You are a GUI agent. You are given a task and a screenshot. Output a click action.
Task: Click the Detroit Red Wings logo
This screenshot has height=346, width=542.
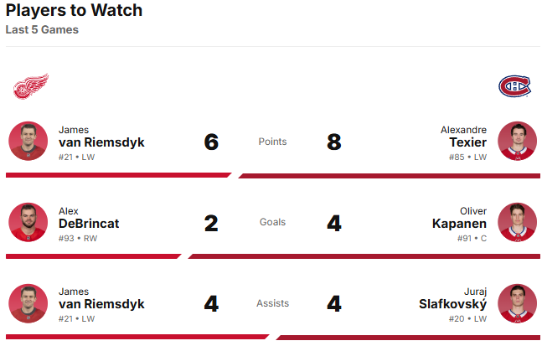tap(31, 86)
